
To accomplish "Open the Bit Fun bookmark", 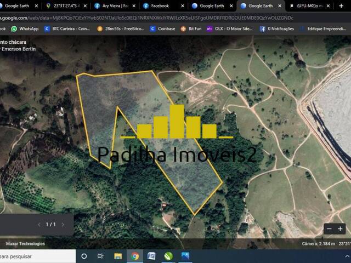I will tap(191, 28).
